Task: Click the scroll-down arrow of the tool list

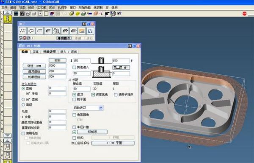Action: (8, 135)
